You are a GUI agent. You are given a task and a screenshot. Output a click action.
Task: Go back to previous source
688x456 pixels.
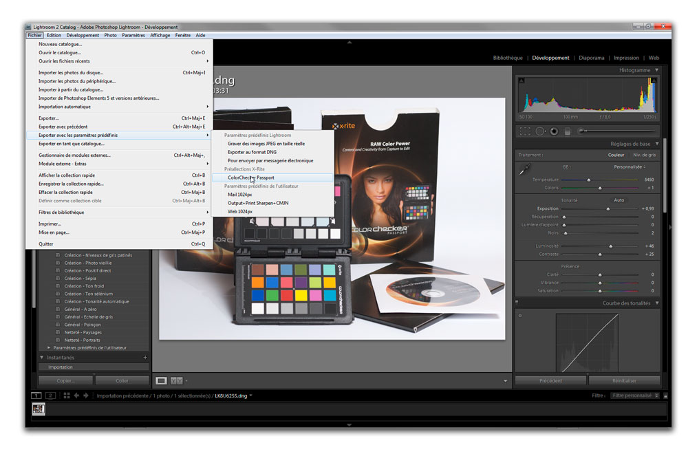76,395
